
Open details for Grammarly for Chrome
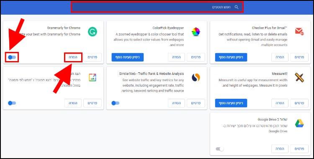93,57
